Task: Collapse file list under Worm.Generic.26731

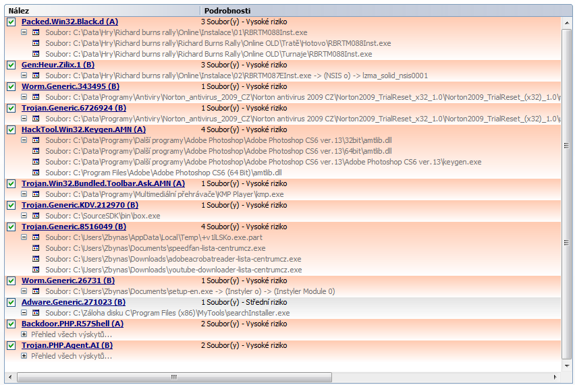Action: [x=24, y=291]
